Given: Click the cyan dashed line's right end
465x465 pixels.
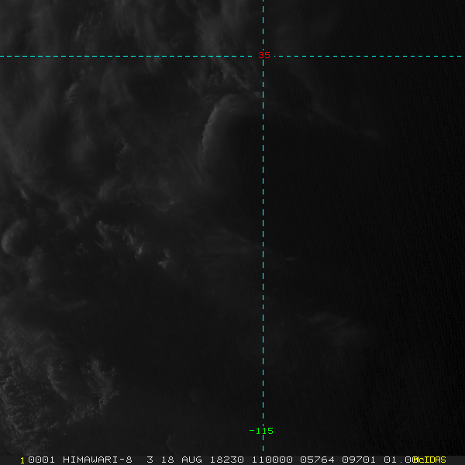Looking at the screenshot, I should pyautogui.click(x=462, y=56).
